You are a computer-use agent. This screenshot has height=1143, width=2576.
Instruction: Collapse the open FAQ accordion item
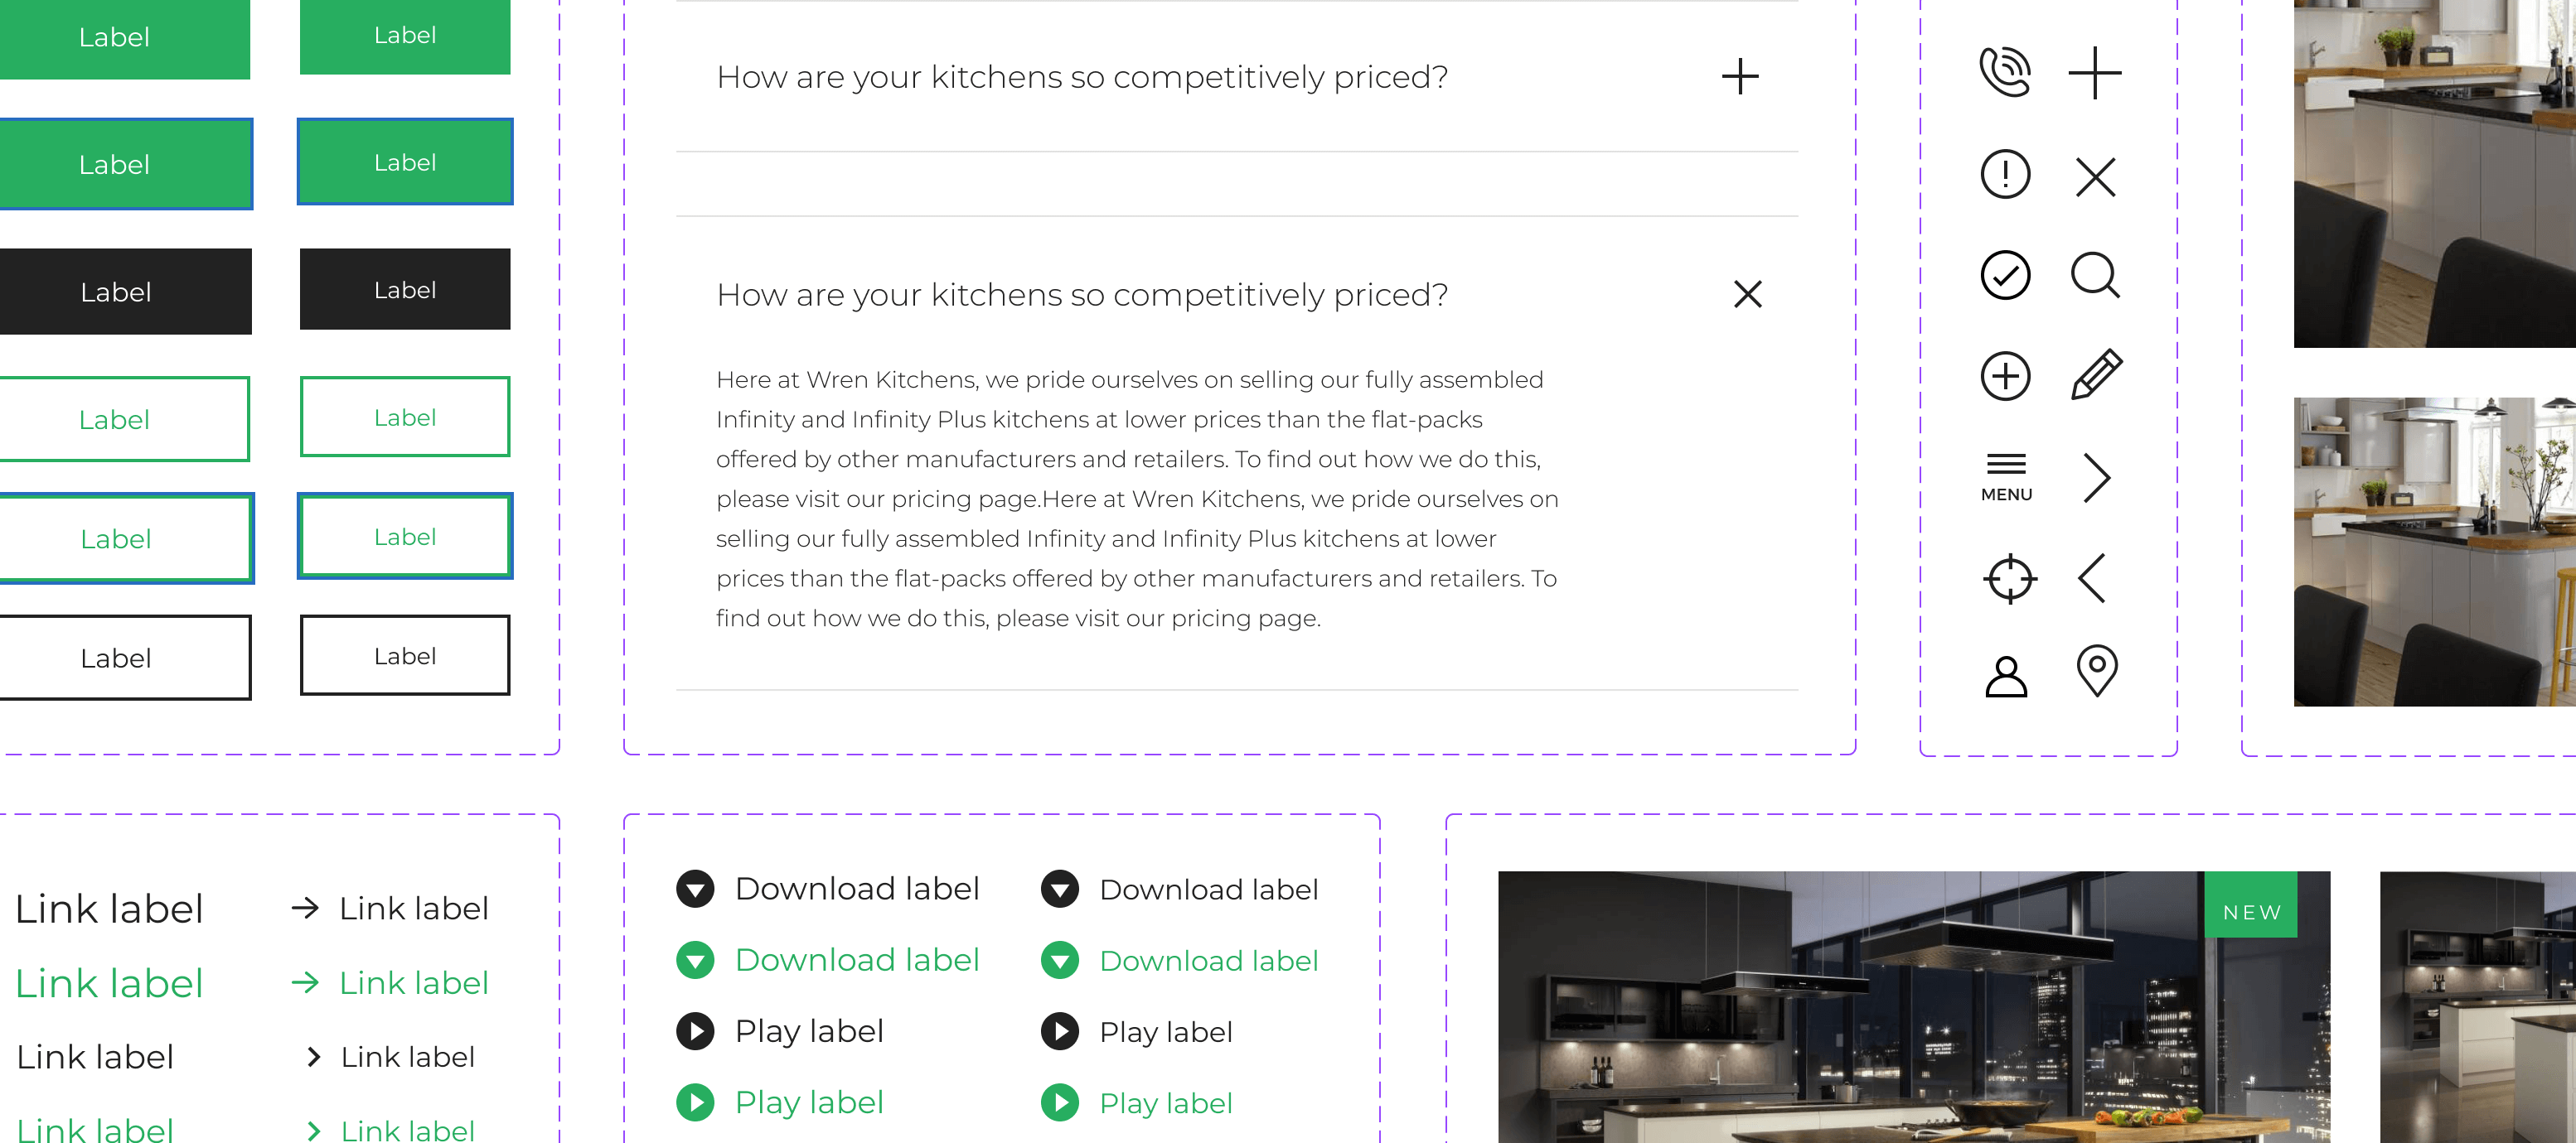tap(1746, 294)
